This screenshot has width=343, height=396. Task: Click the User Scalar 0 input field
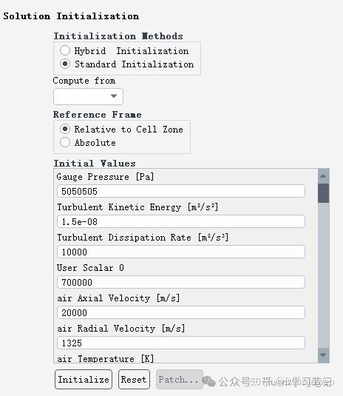point(181,282)
